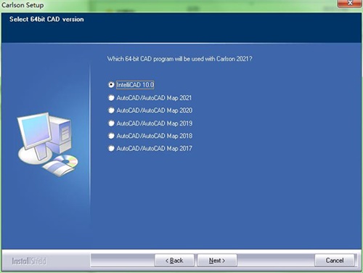Screen dimensions: 363x273
Task: Pick AutoCAD/AutoCAD Map 2019 radio button
Action: [111, 123]
